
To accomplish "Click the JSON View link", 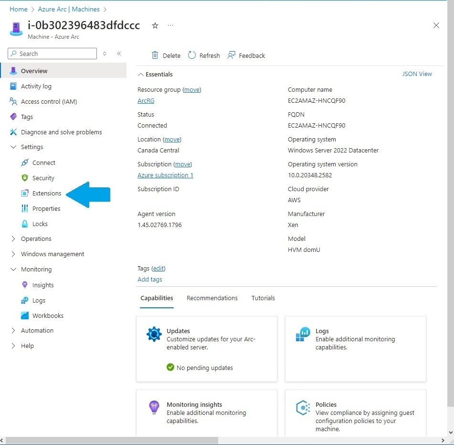I will coord(417,74).
